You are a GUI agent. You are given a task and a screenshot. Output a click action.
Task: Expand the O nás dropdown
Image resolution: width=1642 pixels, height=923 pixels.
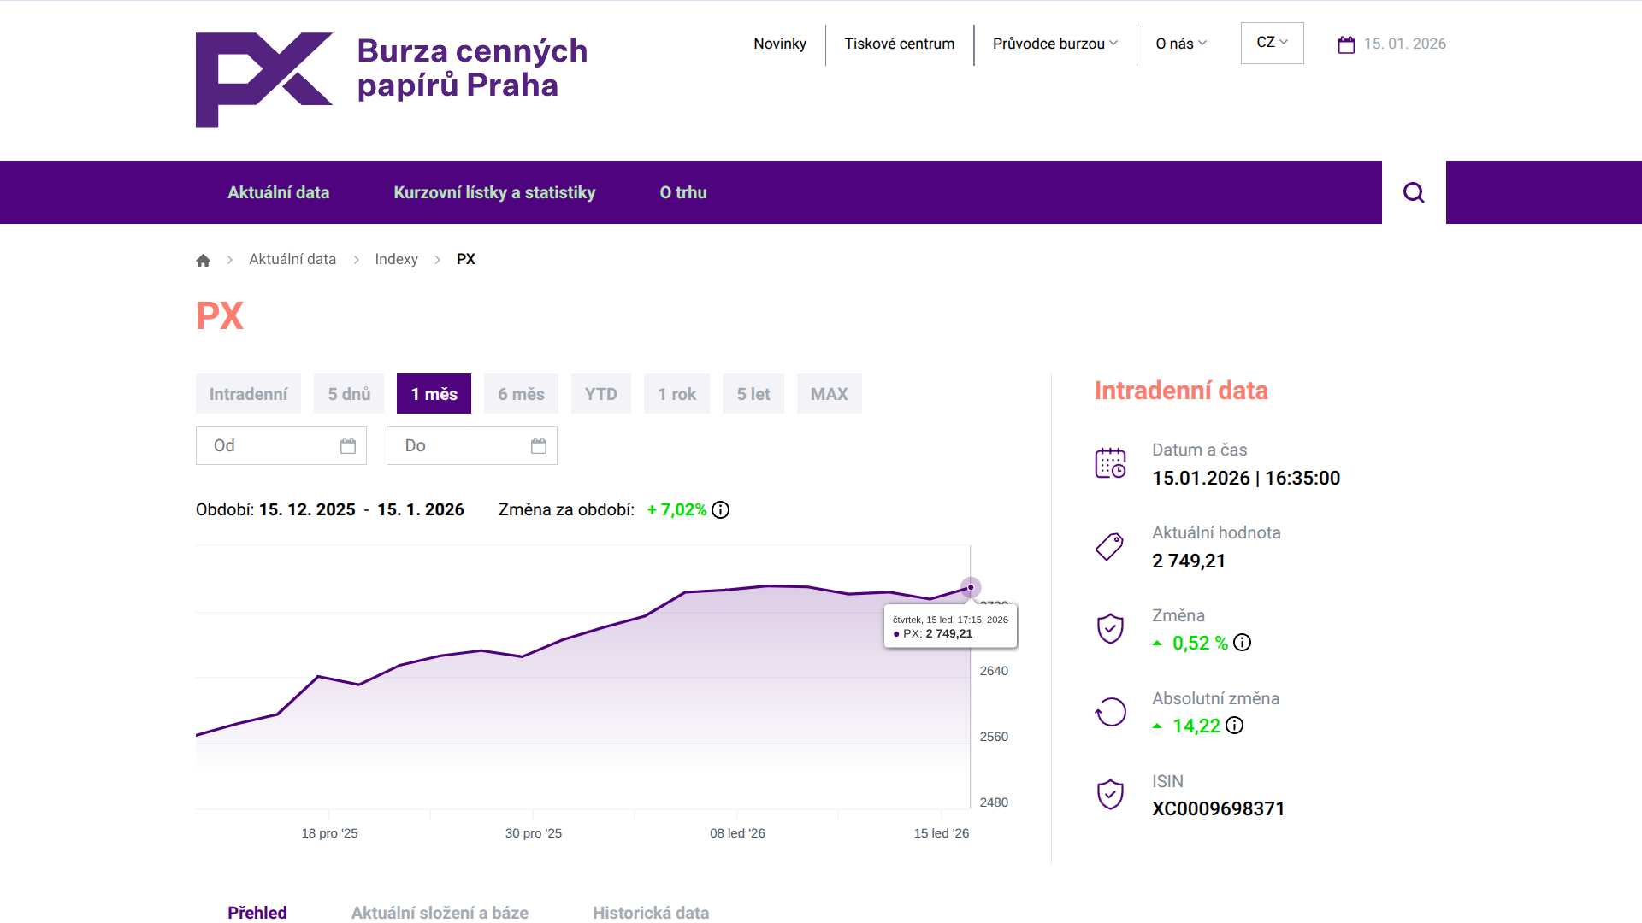1181,44
